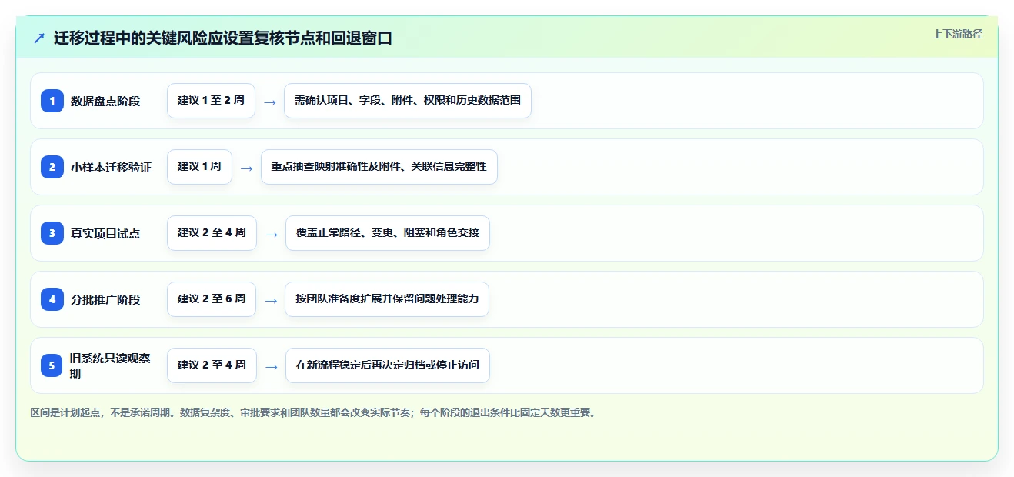Select step number 5 badge

(52, 365)
